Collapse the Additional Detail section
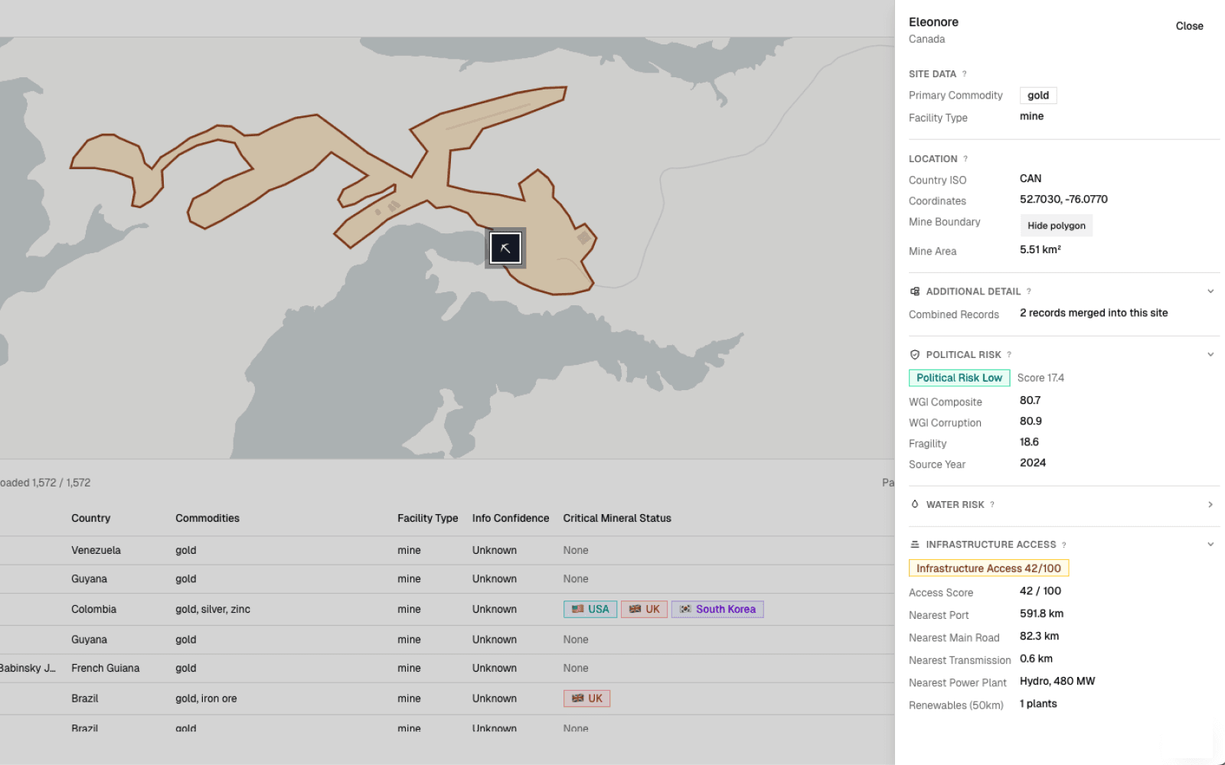 [1210, 291]
